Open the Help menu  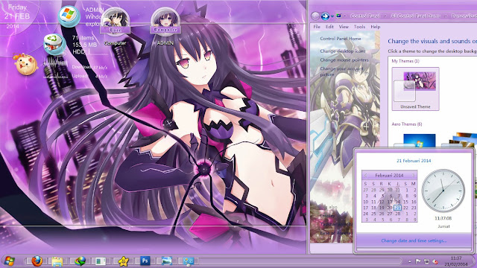tap(376, 27)
